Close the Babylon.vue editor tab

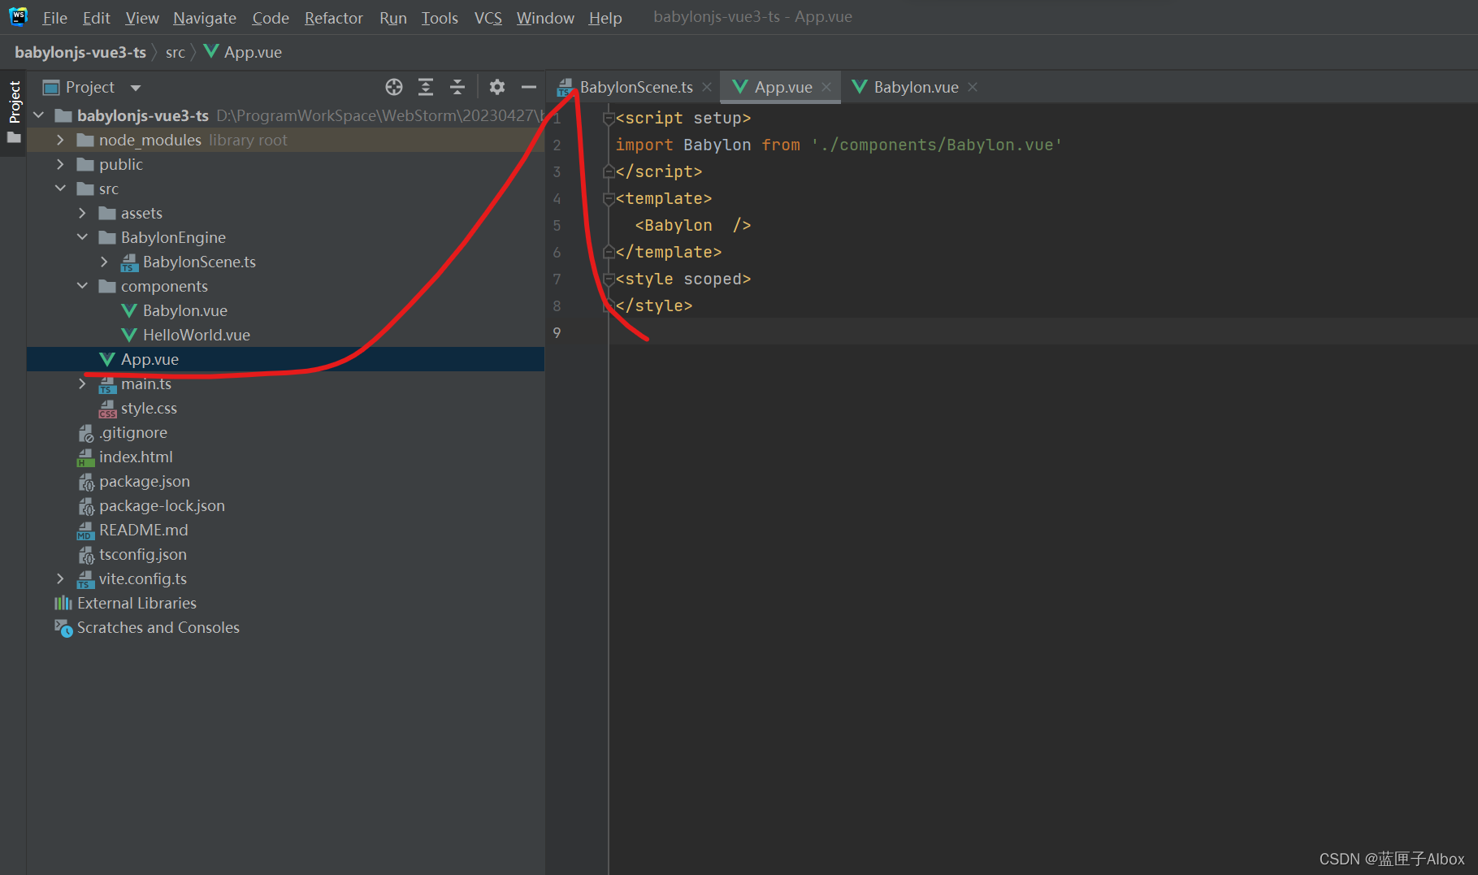(x=973, y=87)
